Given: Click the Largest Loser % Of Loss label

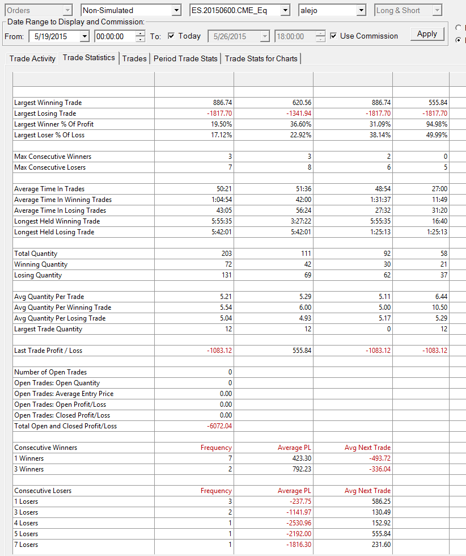Looking at the screenshot, I should pos(49,135).
